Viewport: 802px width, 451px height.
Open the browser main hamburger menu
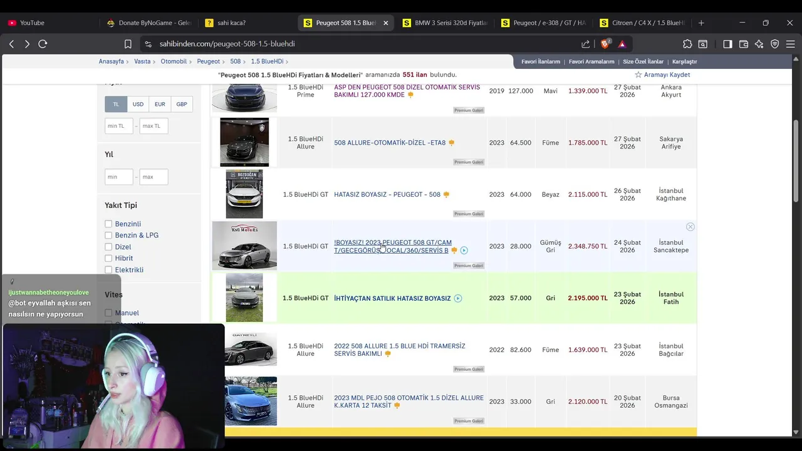791,44
